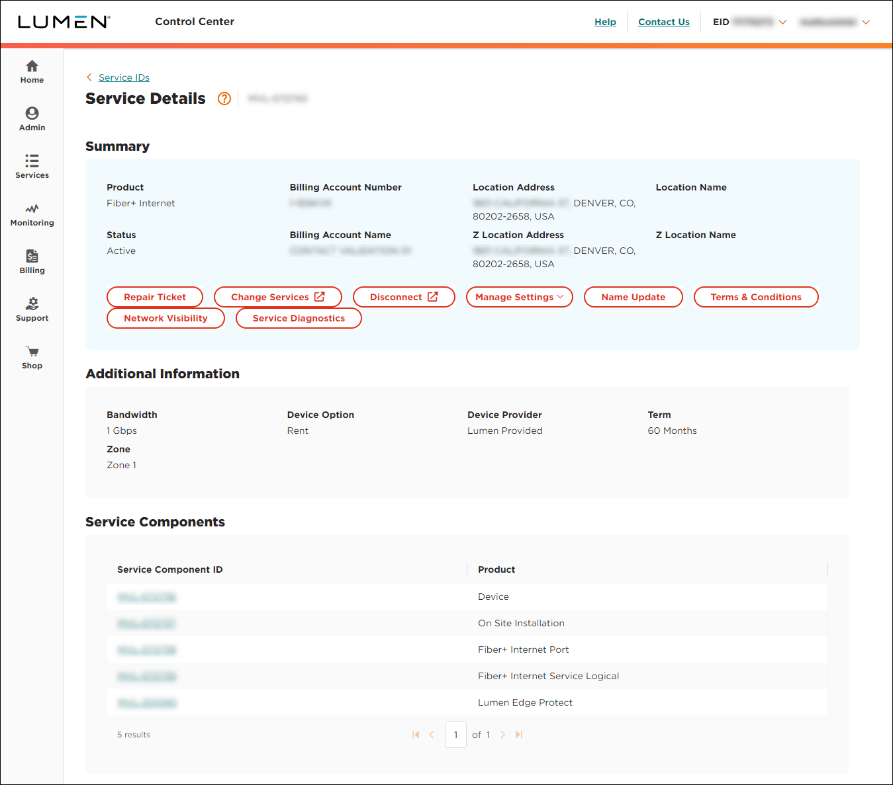893x785 pixels.
Task: Click the Network Visibility button
Action: (165, 318)
